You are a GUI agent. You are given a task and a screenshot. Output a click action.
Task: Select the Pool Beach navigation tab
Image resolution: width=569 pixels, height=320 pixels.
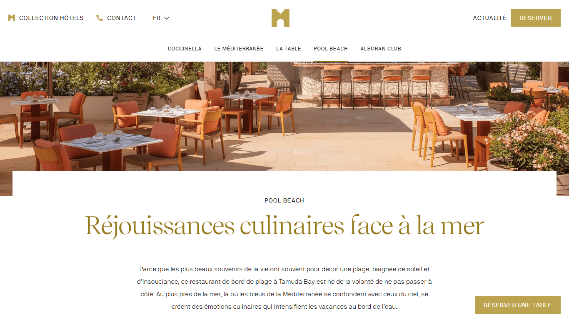331,49
